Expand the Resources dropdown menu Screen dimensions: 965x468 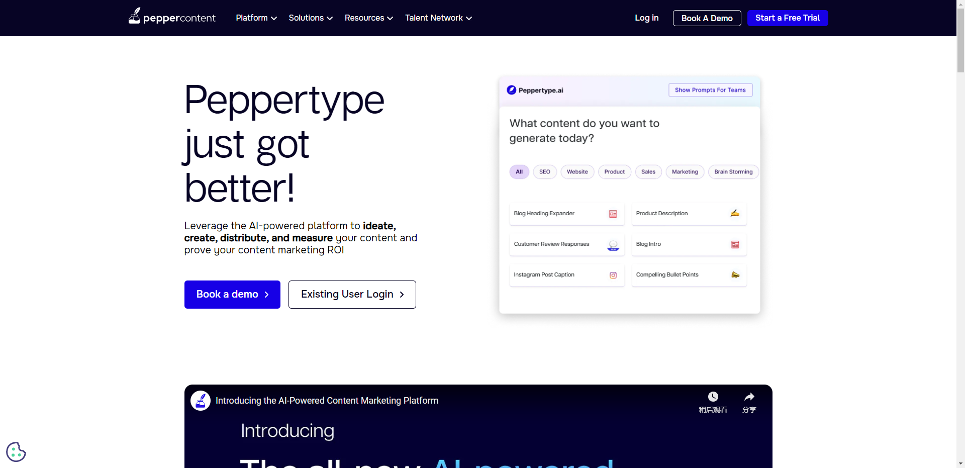click(x=369, y=18)
